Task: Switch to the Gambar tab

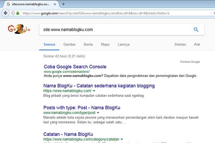Action: point(70,44)
